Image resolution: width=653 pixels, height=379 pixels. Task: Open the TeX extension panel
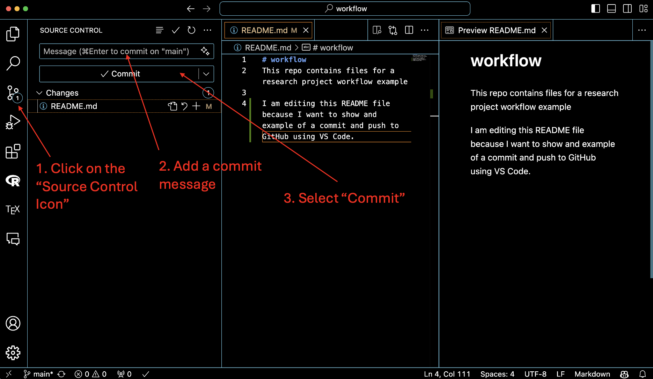click(x=13, y=209)
